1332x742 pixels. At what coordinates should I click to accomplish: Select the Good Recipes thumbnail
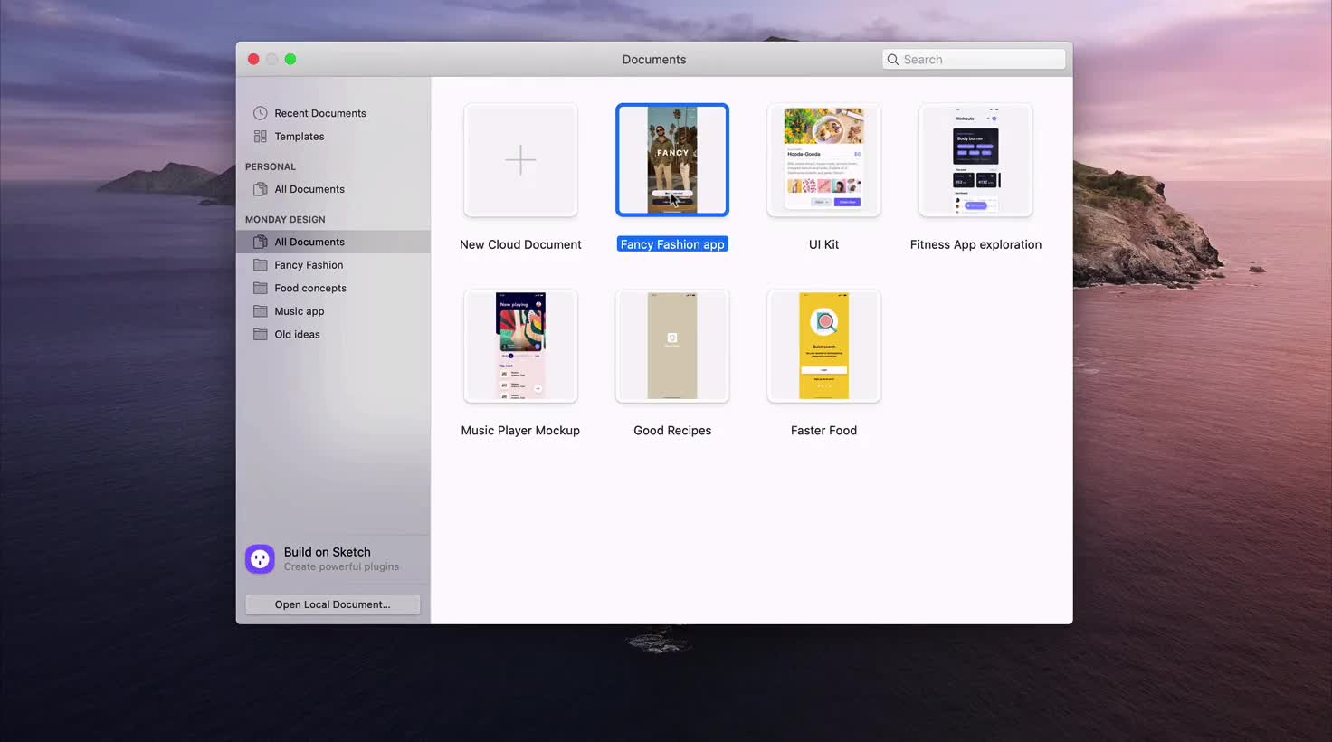coord(672,346)
